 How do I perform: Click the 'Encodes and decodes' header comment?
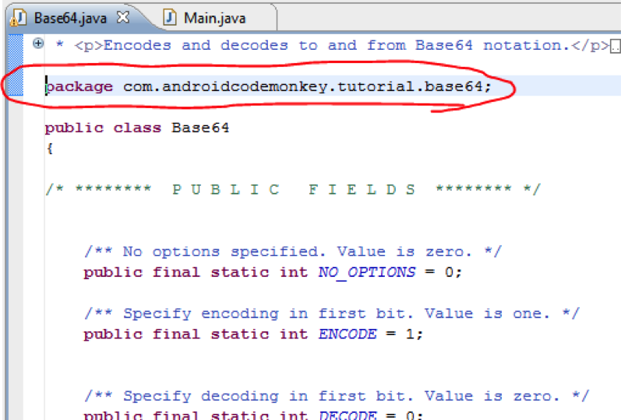[332, 45]
